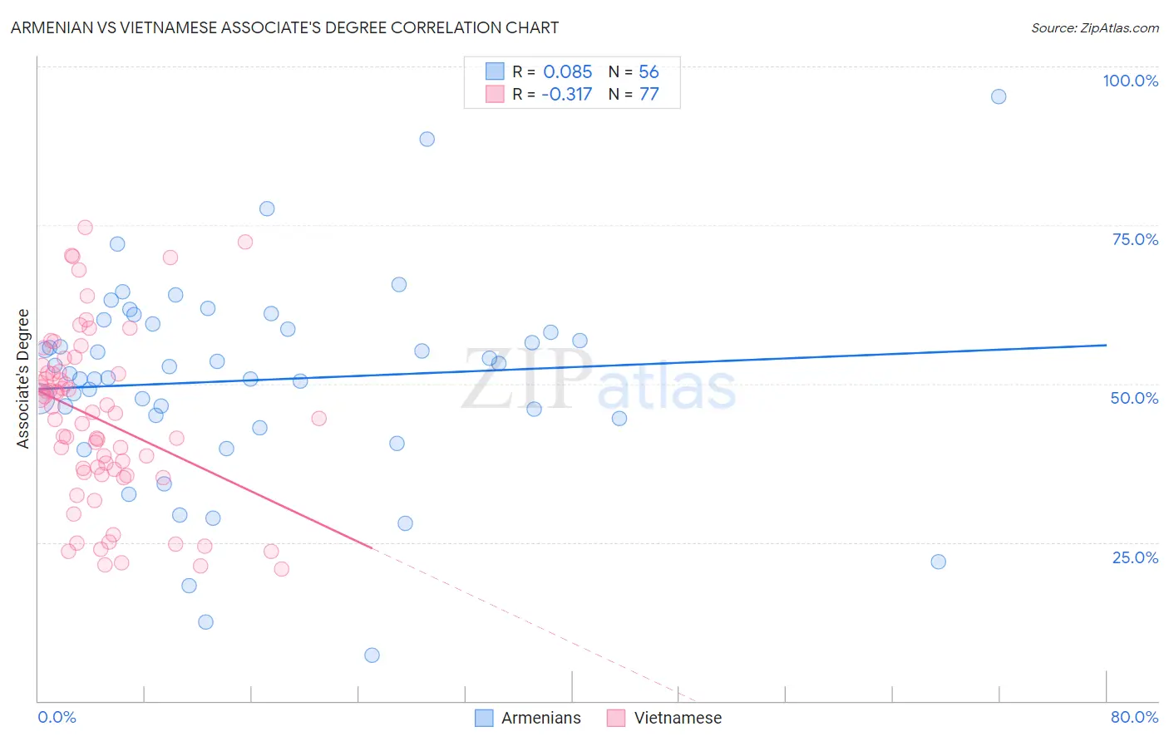
Task: Click the pink Vietnamese legend swatch at bottom
Action: click(x=616, y=718)
